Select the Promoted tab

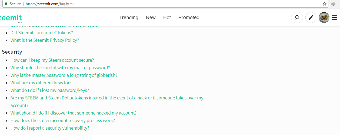[x=189, y=18]
